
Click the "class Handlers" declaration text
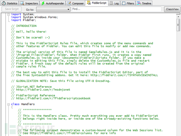point(23,104)
